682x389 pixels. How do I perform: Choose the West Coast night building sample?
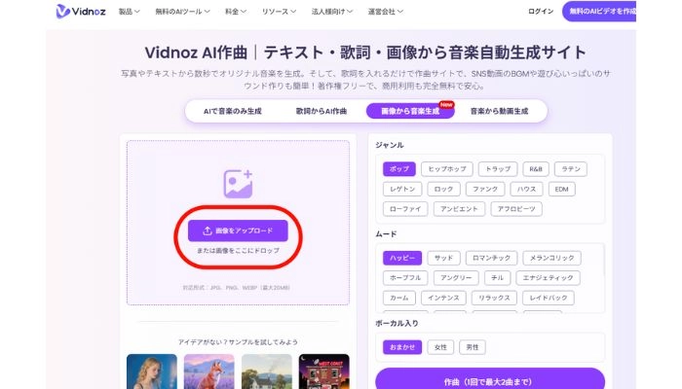point(324,371)
